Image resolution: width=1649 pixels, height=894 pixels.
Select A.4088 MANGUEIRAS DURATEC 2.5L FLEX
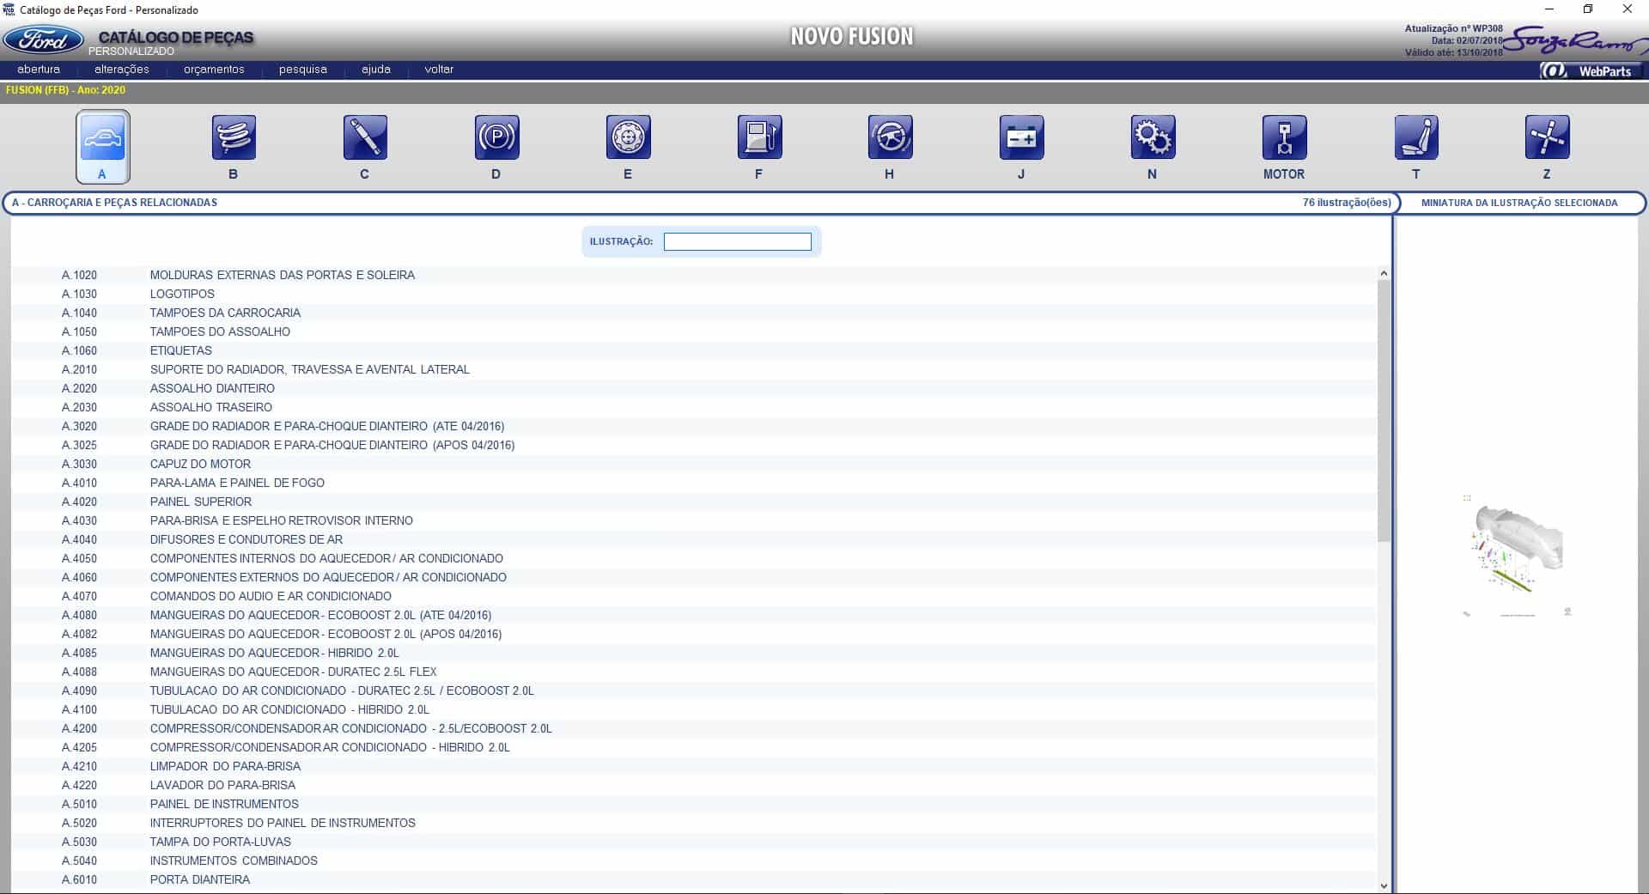(693, 672)
